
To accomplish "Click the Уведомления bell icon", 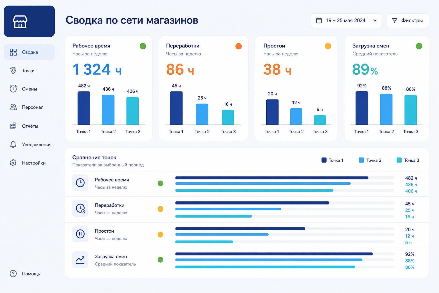I will [x=13, y=144].
